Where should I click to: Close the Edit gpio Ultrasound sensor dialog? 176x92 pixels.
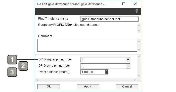click(135, 4)
